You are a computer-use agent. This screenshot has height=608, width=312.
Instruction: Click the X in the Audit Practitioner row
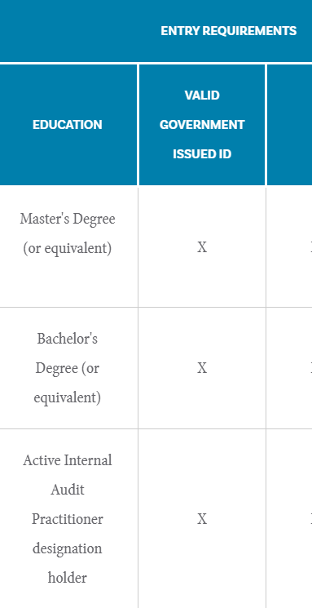point(202,519)
